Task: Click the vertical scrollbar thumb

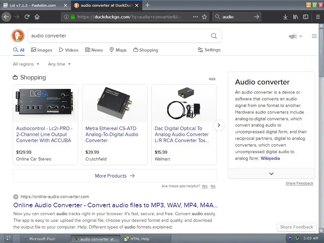Action: click(321, 53)
